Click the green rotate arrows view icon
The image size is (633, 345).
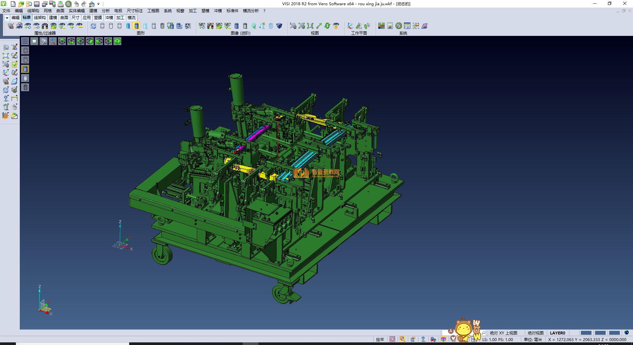point(327,26)
